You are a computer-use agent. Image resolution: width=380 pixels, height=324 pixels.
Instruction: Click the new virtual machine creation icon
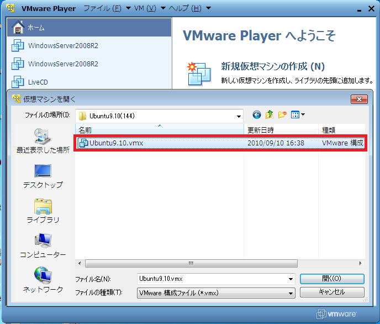click(199, 74)
